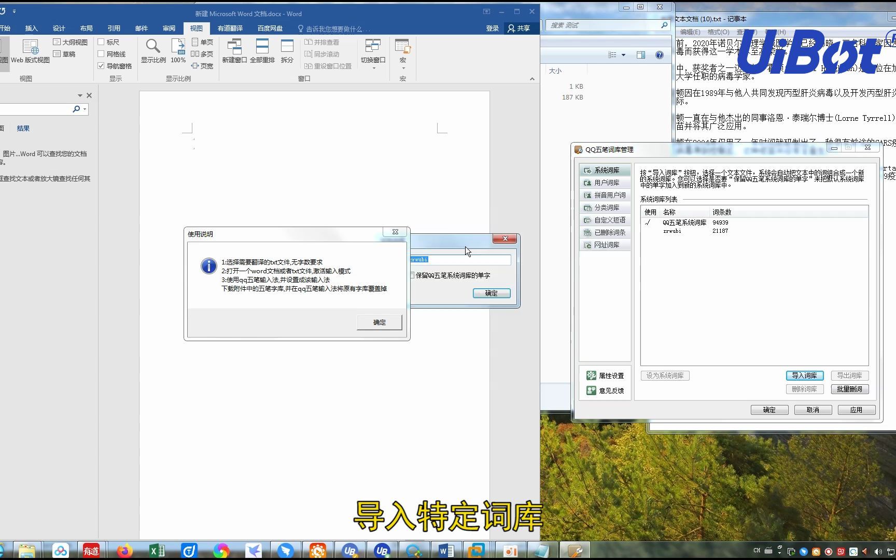Switch to Draft view (草稿)
Image resolution: width=896 pixels, height=560 pixels.
64,54
